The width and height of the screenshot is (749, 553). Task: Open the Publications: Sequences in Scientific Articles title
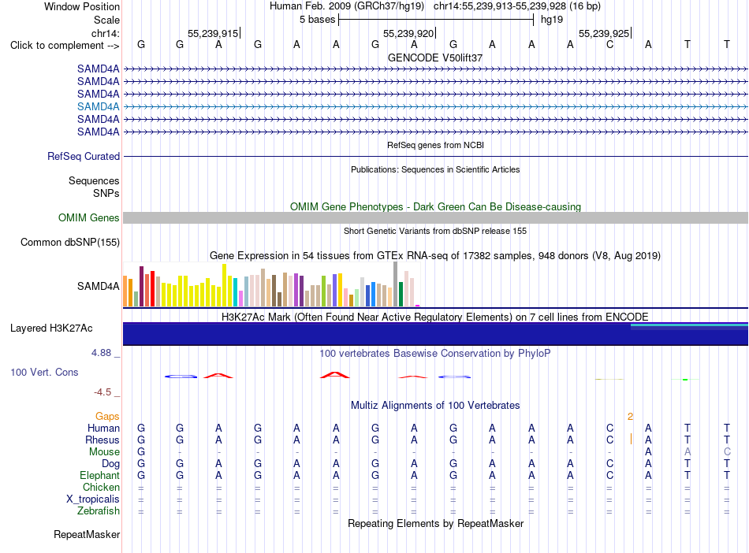[x=435, y=169]
